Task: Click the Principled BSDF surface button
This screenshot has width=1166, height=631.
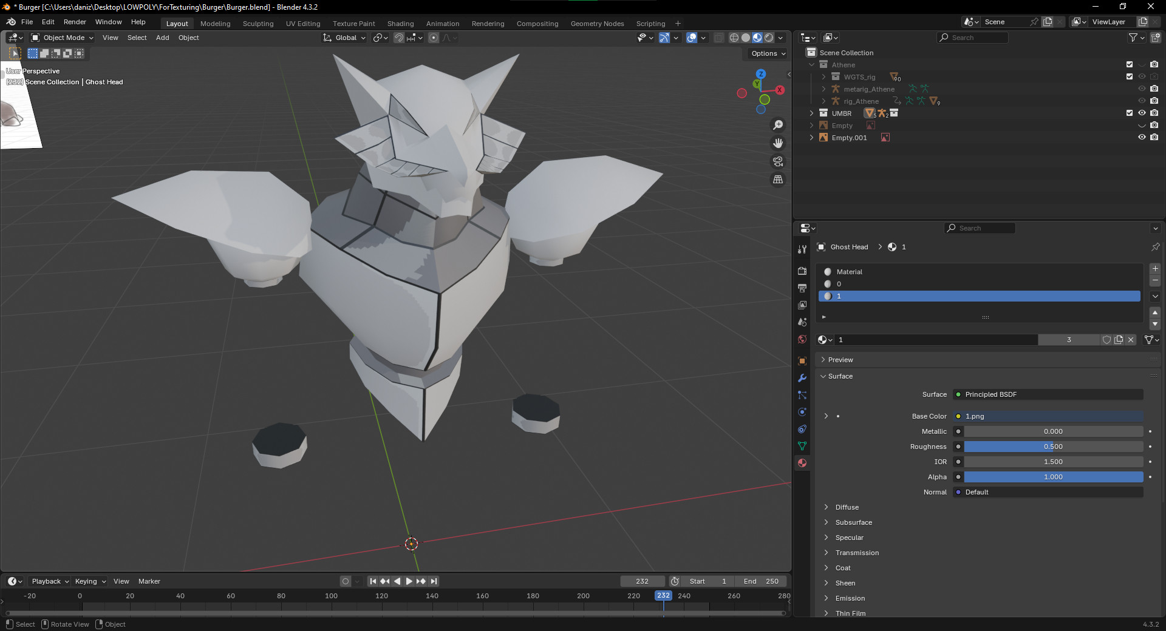Action: 1048,394
